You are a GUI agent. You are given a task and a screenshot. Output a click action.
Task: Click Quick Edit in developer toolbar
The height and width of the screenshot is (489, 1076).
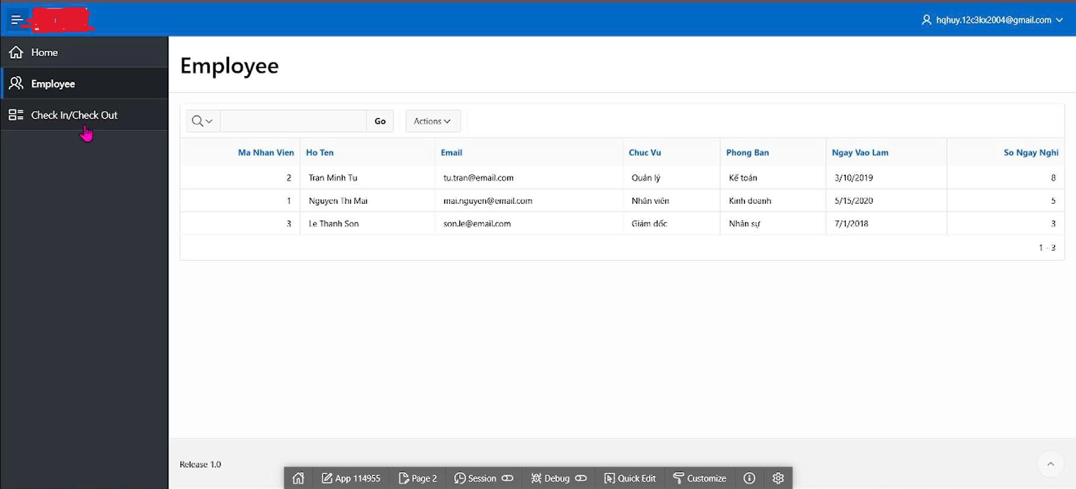[630, 478]
